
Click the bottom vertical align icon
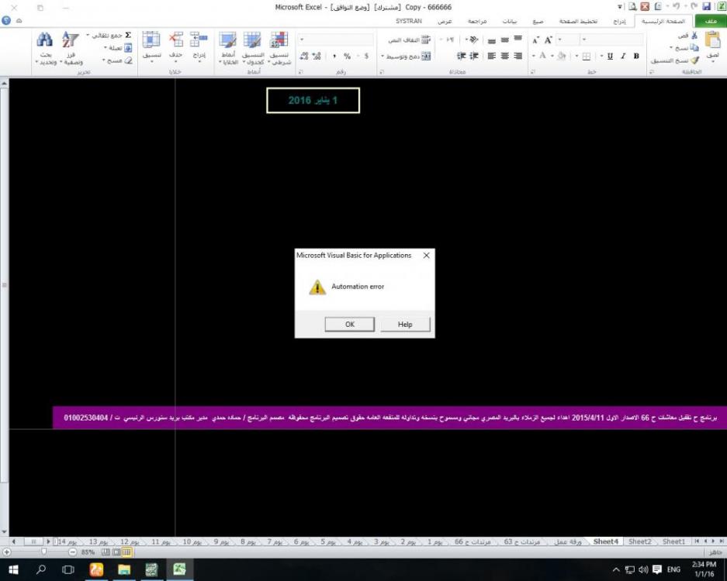(491, 40)
